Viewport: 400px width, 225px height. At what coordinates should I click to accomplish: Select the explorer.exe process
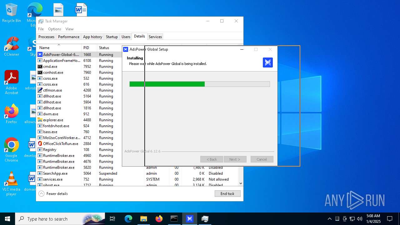pyautogui.click(x=53, y=120)
